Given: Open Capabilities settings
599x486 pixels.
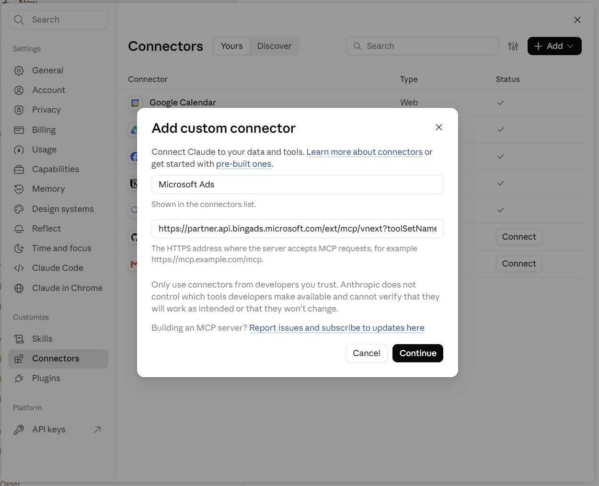Looking at the screenshot, I should coord(58,169).
